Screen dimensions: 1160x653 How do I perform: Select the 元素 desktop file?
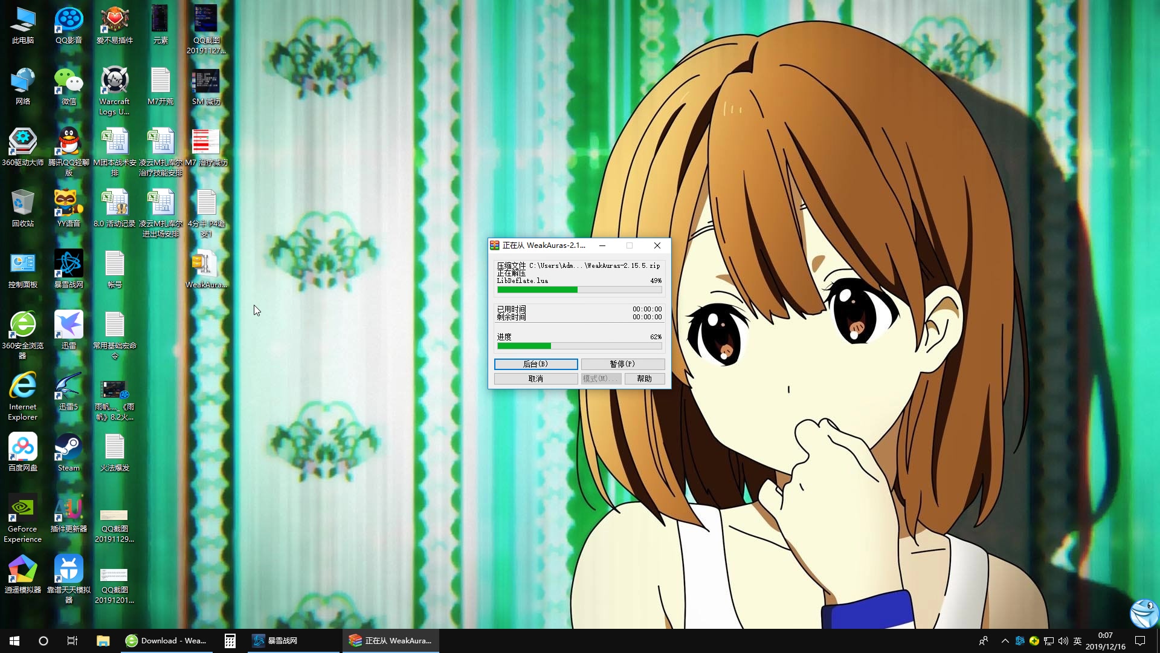click(160, 25)
